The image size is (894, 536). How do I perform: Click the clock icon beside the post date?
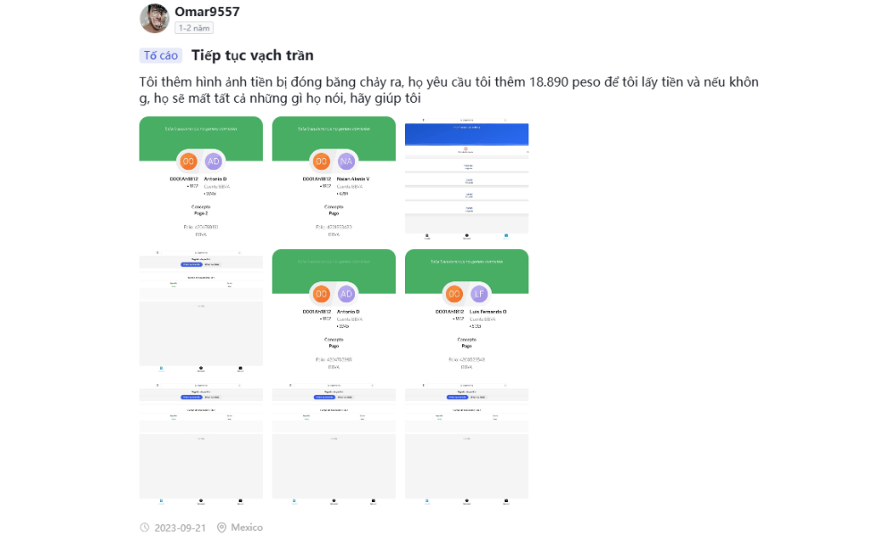point(145,527)
